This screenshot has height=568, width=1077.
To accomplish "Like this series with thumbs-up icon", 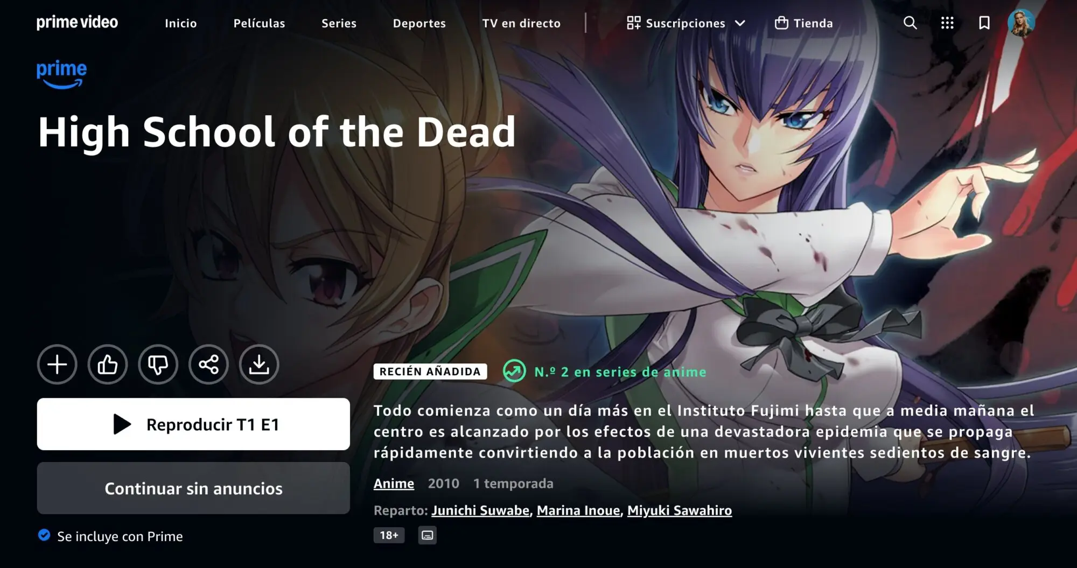I will [x=108, y=364].
